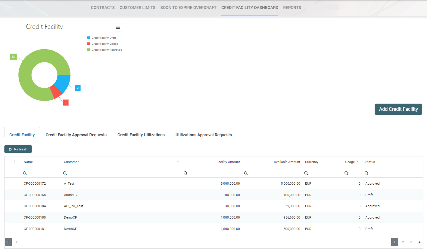The image size is (427, 251).
Task: Set page size to 10 rows
Action: tap(17, 242)
